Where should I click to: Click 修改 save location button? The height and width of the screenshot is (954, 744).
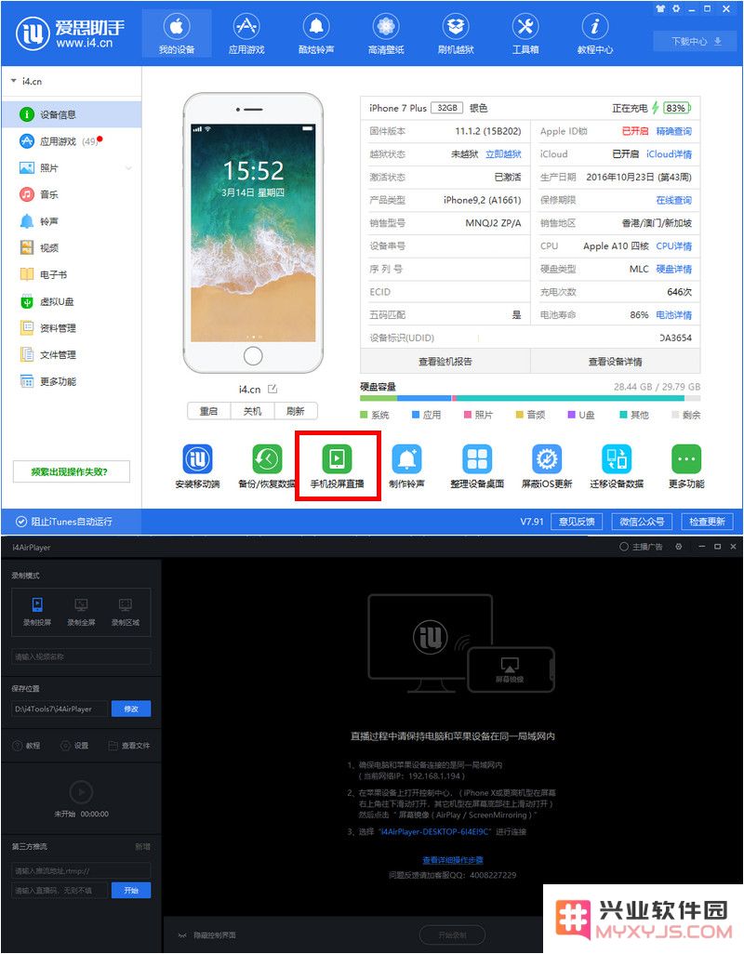click(131, 709)
